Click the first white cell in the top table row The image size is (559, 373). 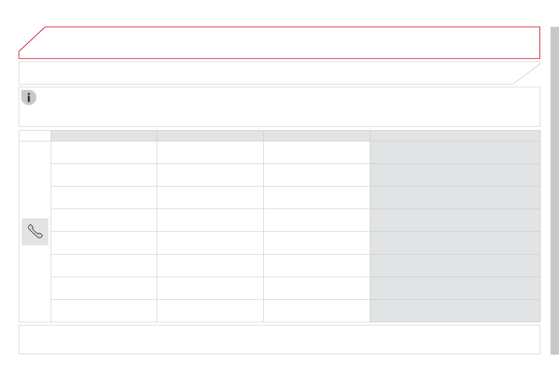(104, 152)
